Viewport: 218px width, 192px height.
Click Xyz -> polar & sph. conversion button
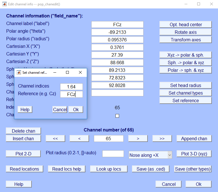click(x=185, y=55)
